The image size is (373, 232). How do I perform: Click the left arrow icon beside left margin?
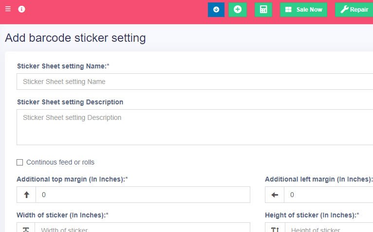[x=275, y=195]
